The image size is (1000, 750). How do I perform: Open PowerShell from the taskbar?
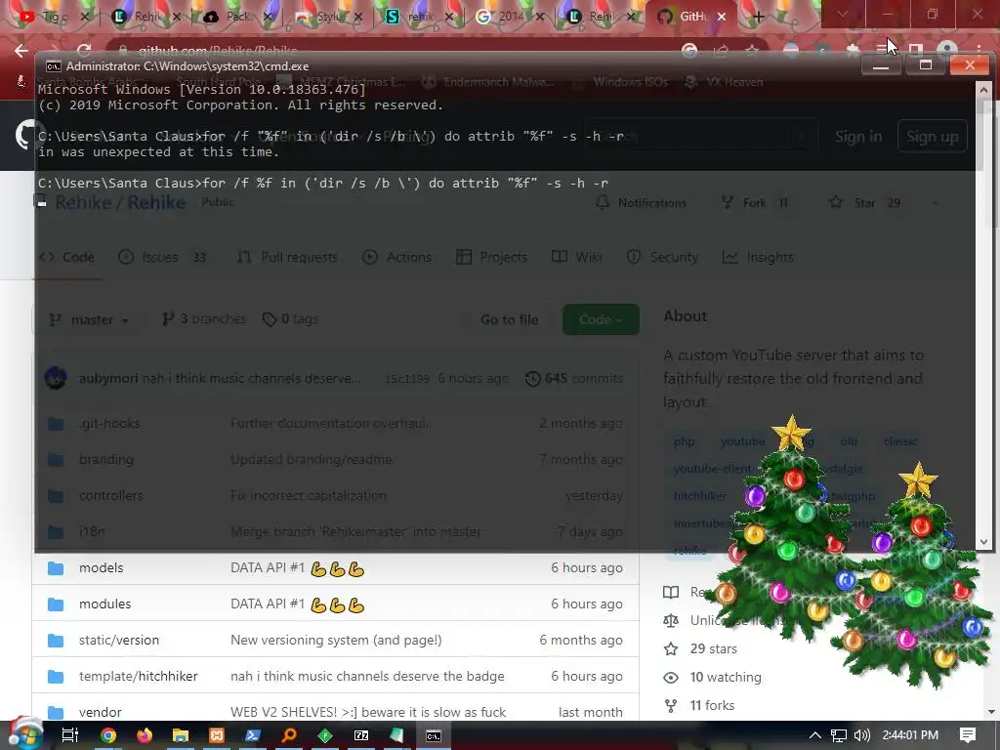pyautogui.click(x=253, y=735)
